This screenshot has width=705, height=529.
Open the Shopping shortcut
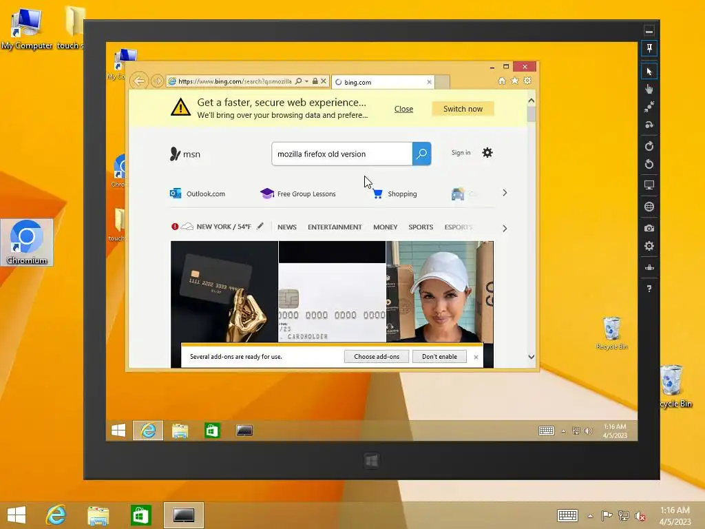[x=394, y=194]
